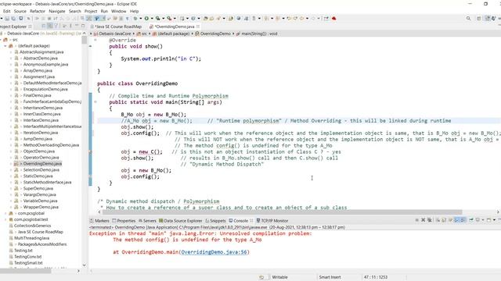Pin the console view
The height and width of the screenshot is (281, 501).
click(x=471, y=220)
